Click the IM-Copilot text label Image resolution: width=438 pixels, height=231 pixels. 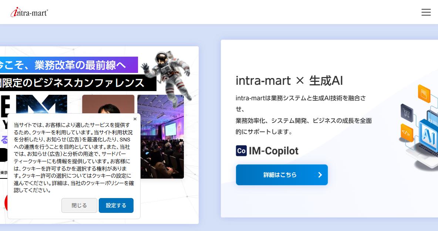[x=273, y=151]
